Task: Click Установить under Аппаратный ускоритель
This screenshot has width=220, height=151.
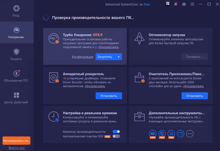Action: (x=109, y=96)
